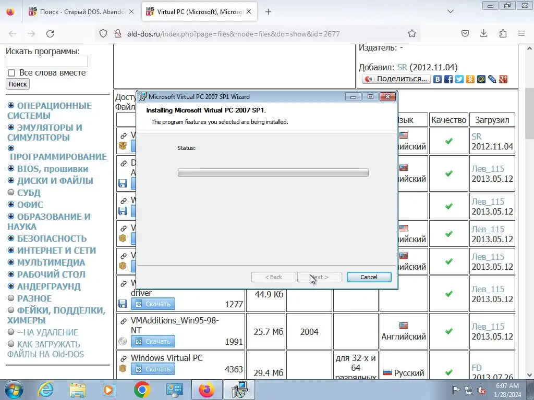
Task: Tick the 'Все слова вместе' checkbox
Action: click(x=11, y=73)
